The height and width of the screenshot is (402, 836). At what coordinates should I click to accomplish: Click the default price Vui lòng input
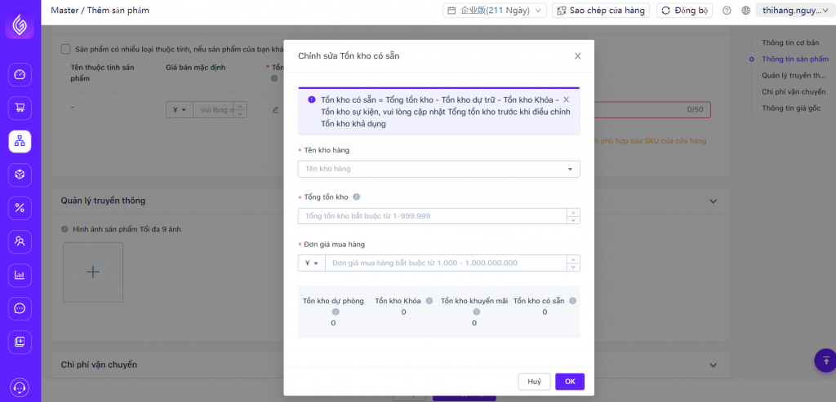pyautogui.click(x=214, y=110)
